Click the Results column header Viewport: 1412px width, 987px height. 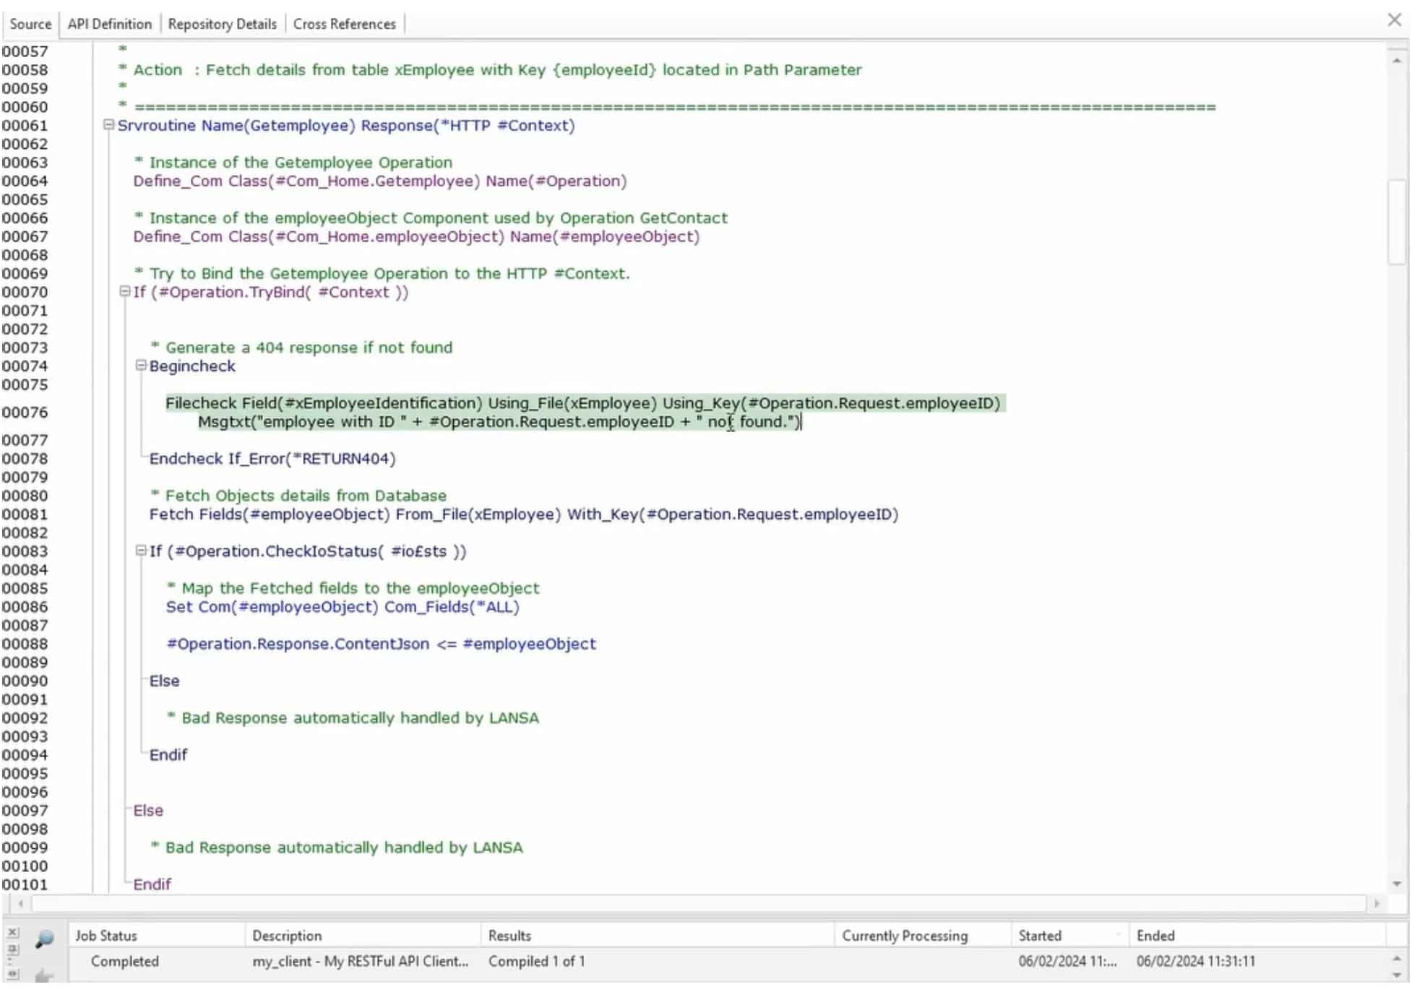pyautogui.click(x=658, y=936)
